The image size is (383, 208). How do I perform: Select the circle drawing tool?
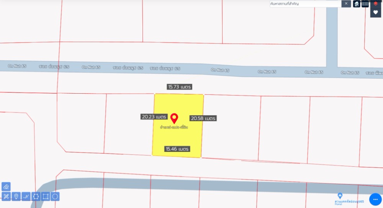(x=55, y=197)
